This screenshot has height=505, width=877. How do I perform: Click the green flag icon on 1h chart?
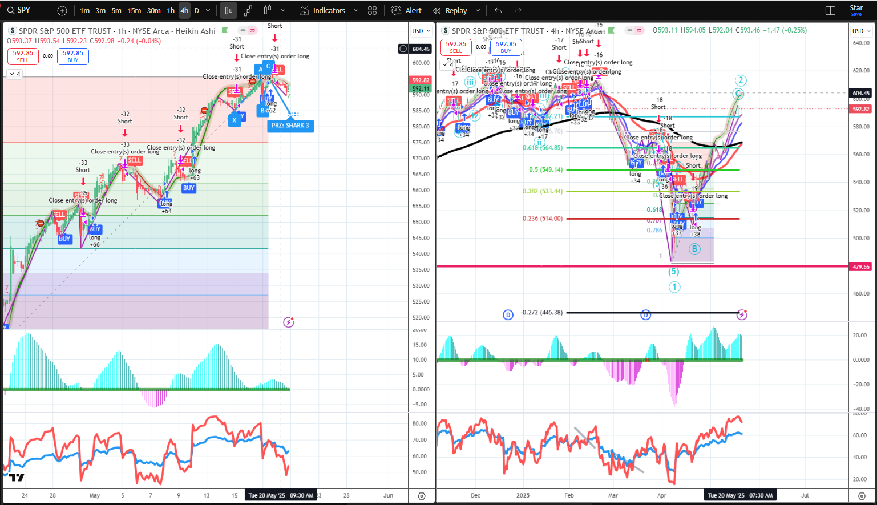pyautogui.click(x=225, y=31)
